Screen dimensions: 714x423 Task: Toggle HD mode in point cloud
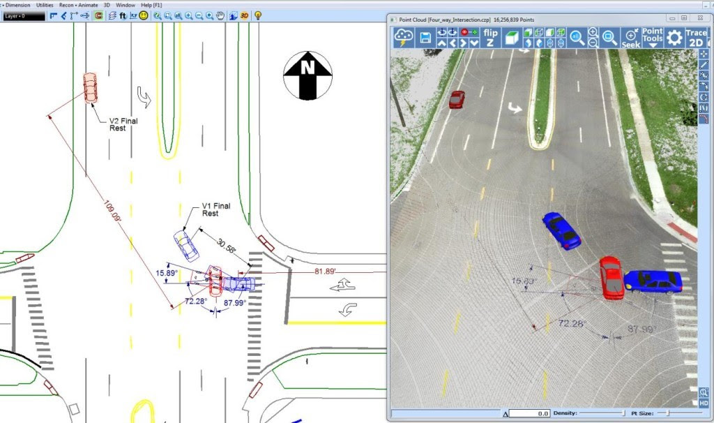[704, 403]
